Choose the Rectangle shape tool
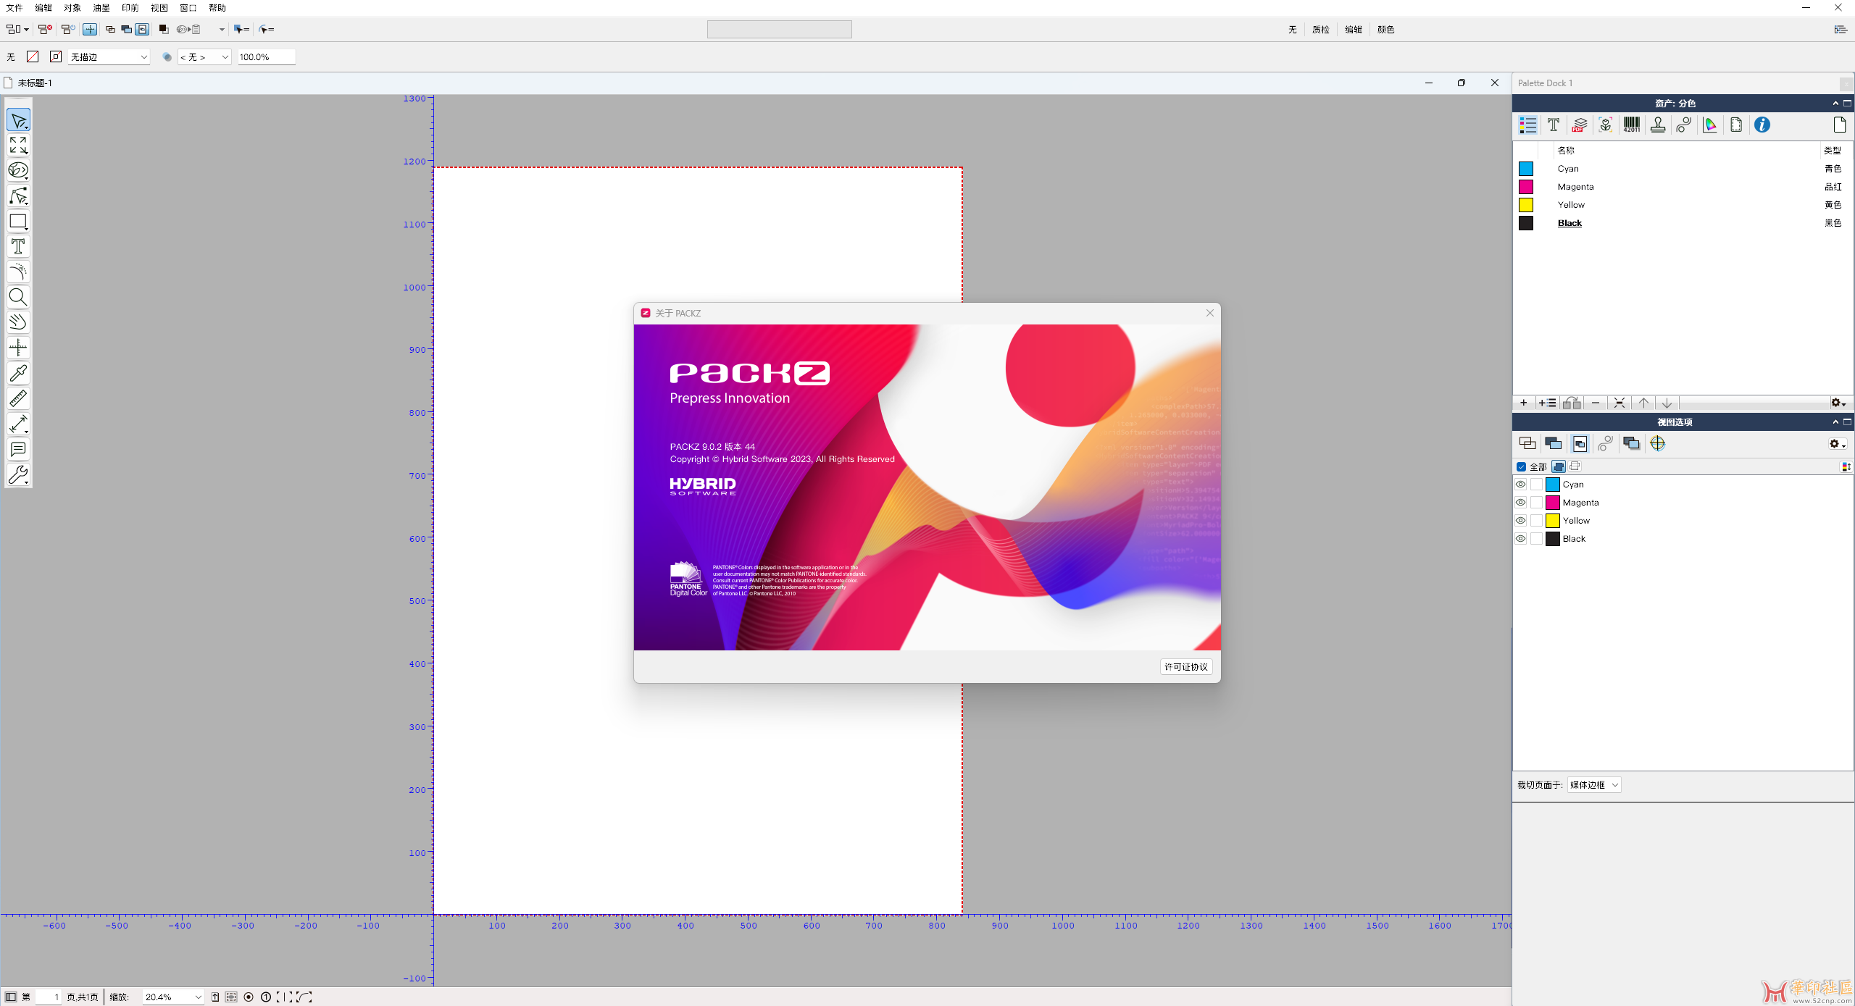Screen dimensions: 1855x1006 click(18, 222)
